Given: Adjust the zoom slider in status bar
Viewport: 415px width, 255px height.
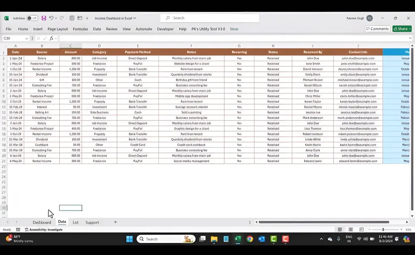Looking at the screenshot, I should [382, 229].
